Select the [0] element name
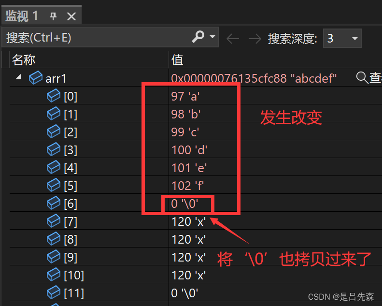This screenshot has height=306, width=382. click(71, 97)
